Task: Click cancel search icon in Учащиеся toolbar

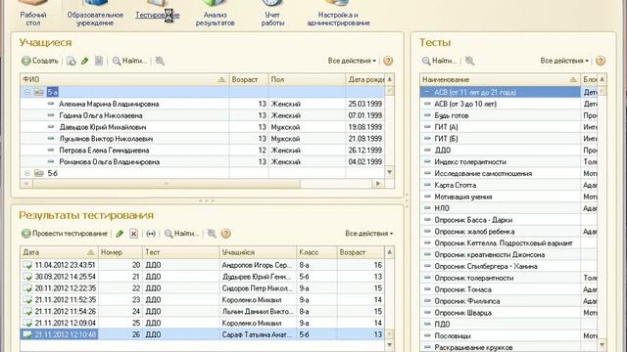Action: tap(160, 61)
